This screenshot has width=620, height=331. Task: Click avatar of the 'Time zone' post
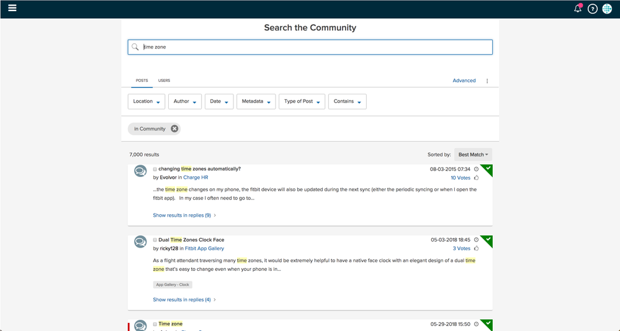tap(140, 325)
